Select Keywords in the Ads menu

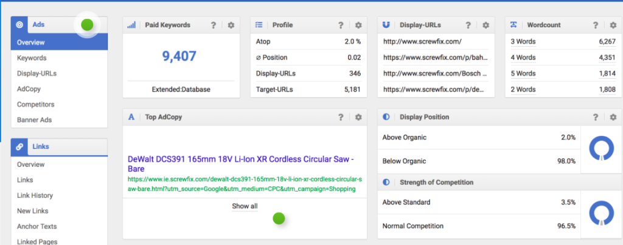coord(30,58)
